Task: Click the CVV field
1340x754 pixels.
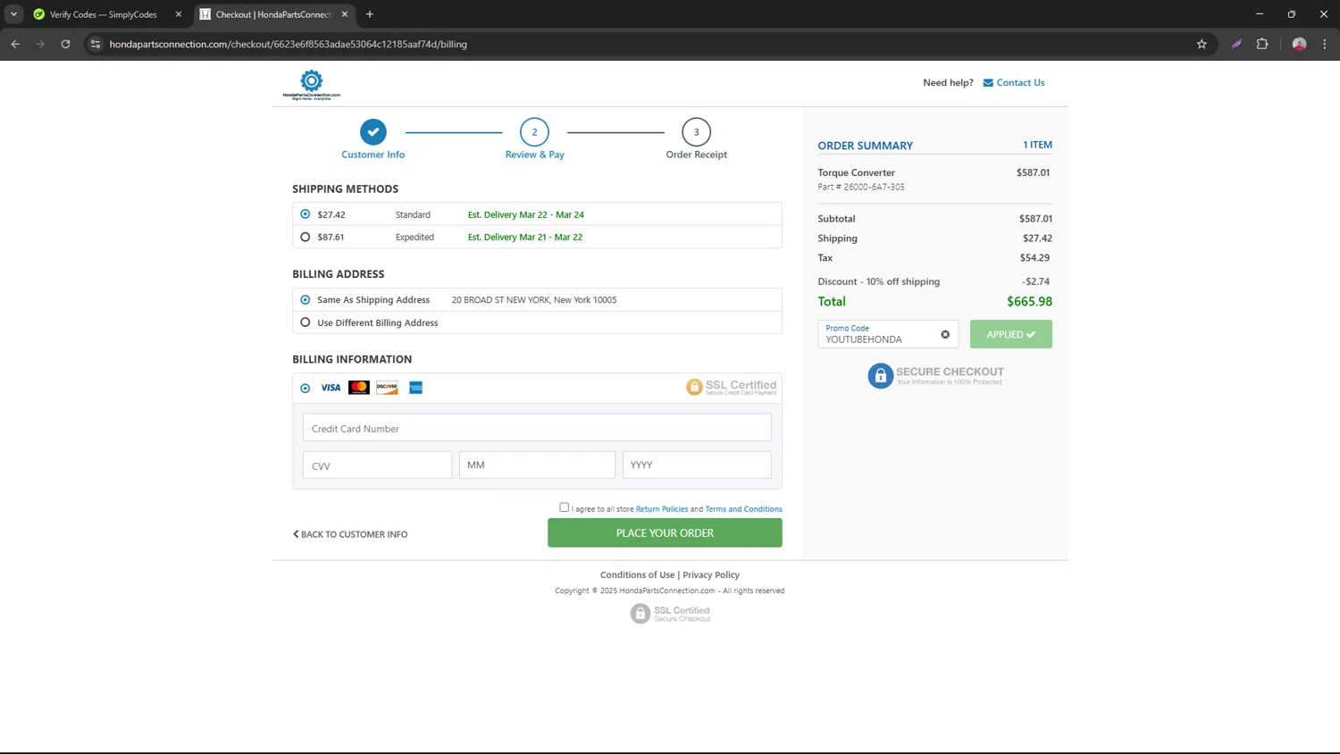Action: [377, 465]
